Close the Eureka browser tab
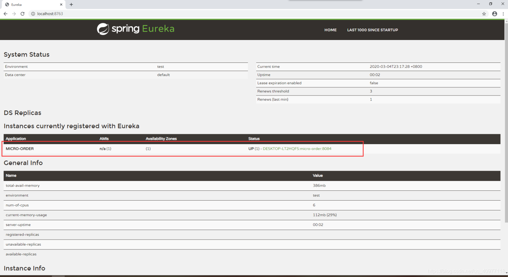Viewport: 508px width, 277px height. click(x=61, y=4)
